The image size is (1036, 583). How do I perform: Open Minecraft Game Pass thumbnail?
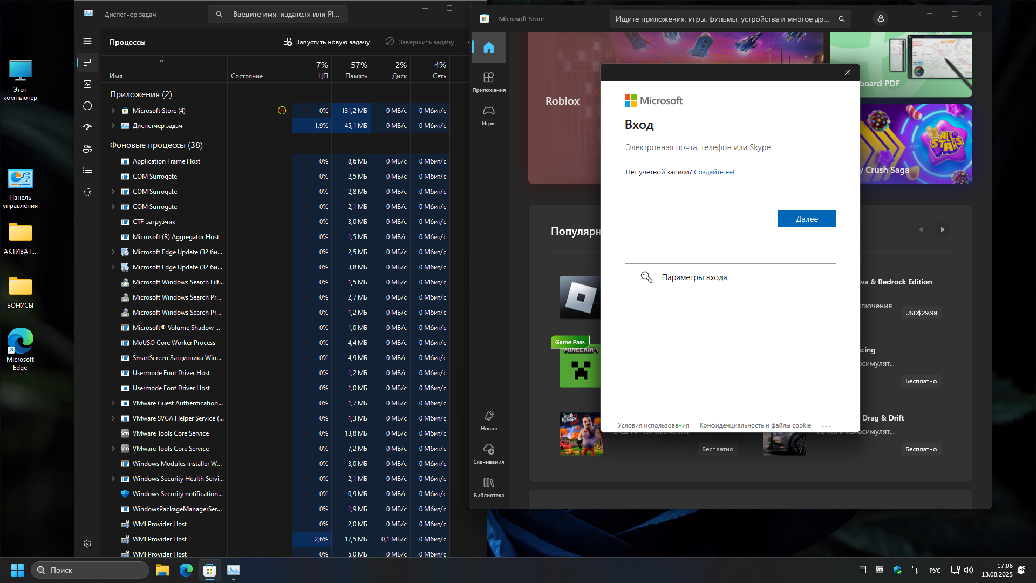pyautogui.click(x=580, y=365)
